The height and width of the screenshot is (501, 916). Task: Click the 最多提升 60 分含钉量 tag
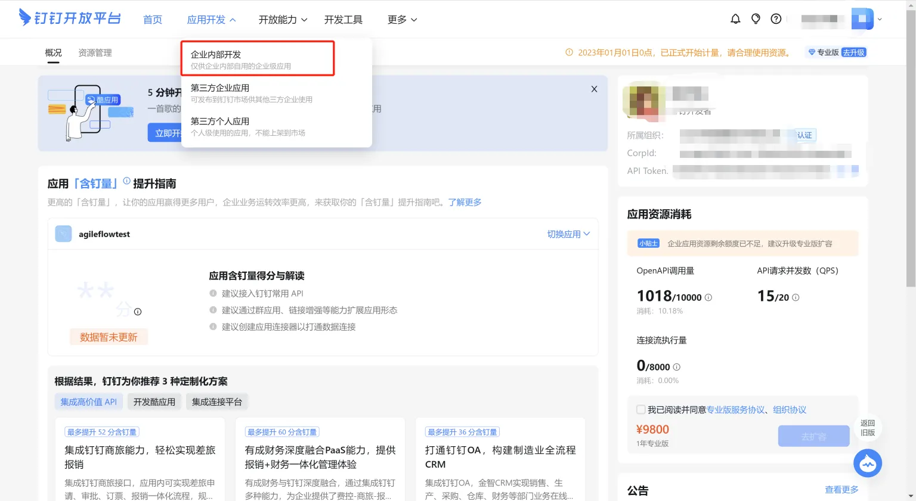(282, 432)
